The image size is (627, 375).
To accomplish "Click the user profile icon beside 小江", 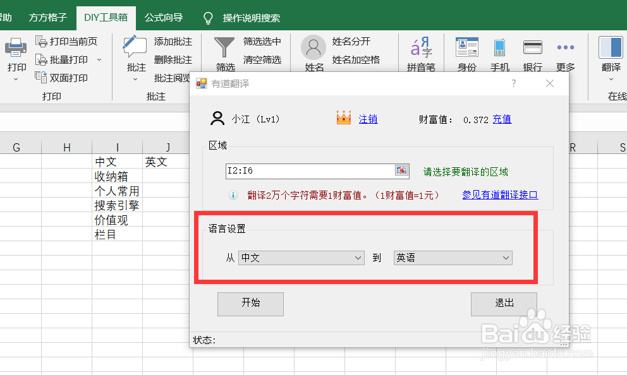I will point(217,119).
